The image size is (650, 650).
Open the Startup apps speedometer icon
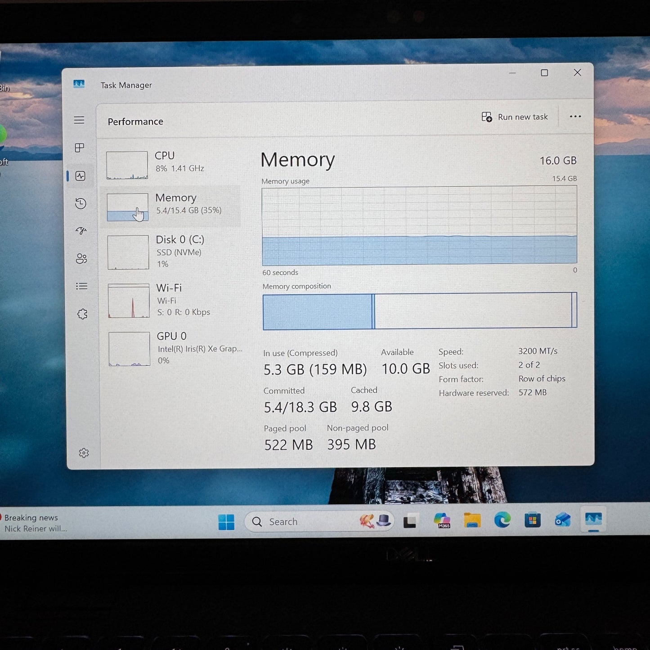click(x=81, y=231)
